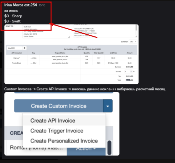Click the July billing month input field

pos(15,48)
